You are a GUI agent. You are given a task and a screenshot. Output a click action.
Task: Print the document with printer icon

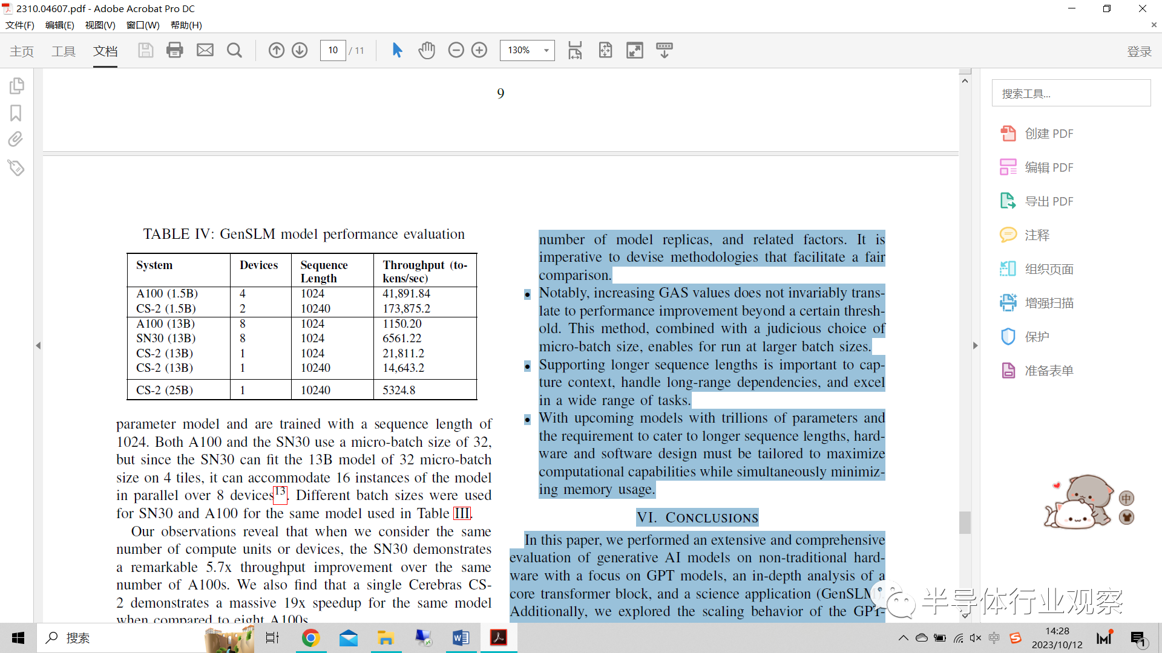[x=175, y=50]
